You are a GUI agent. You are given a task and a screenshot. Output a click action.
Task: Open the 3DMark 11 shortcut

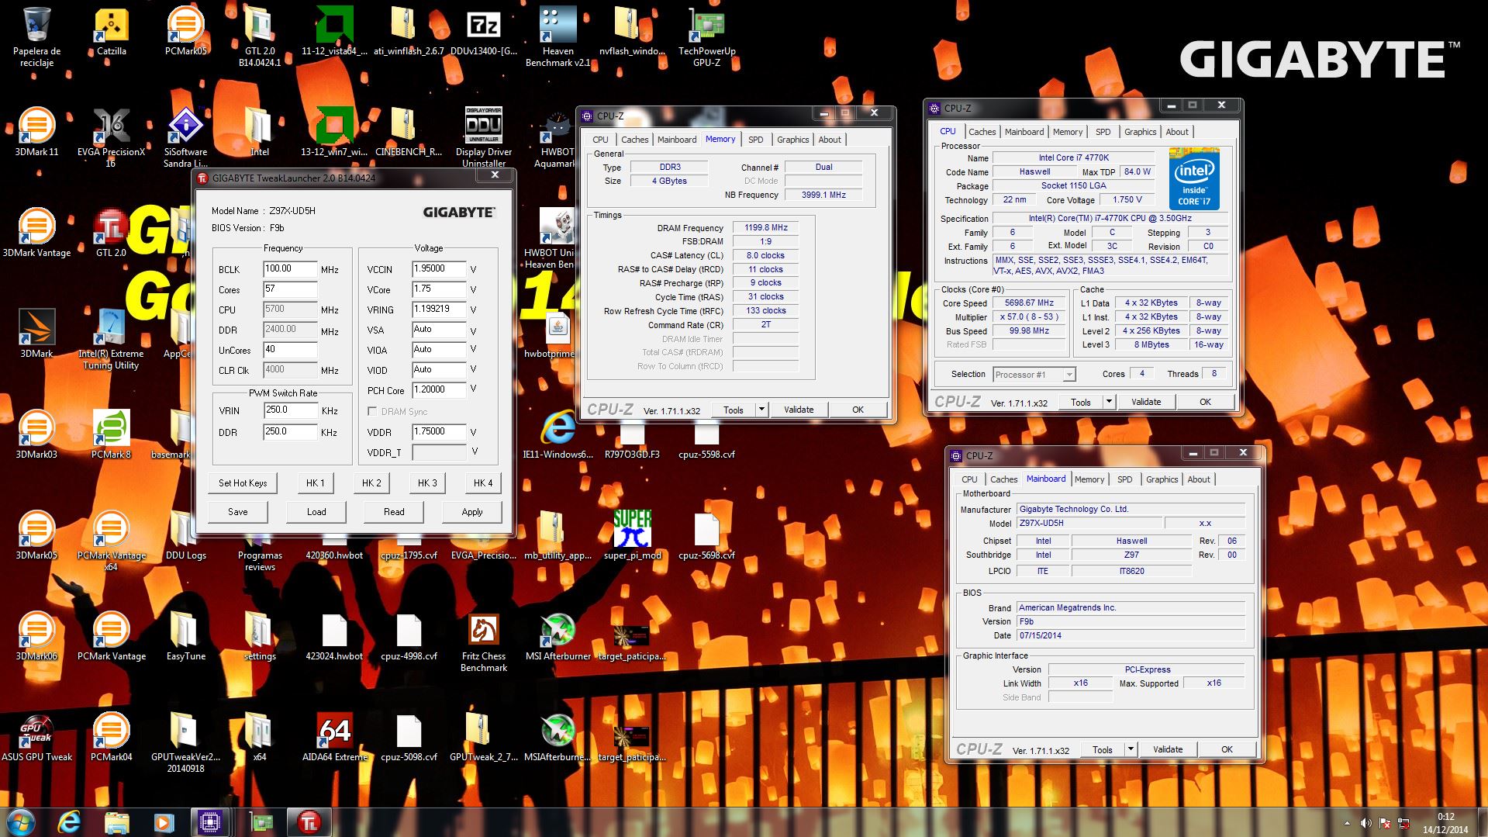pyautogui.click(x=36, y=132)
